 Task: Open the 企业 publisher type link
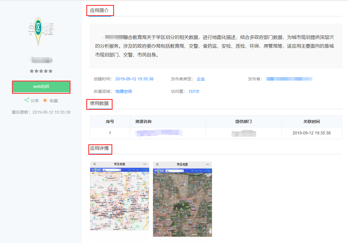pos(201,79)
